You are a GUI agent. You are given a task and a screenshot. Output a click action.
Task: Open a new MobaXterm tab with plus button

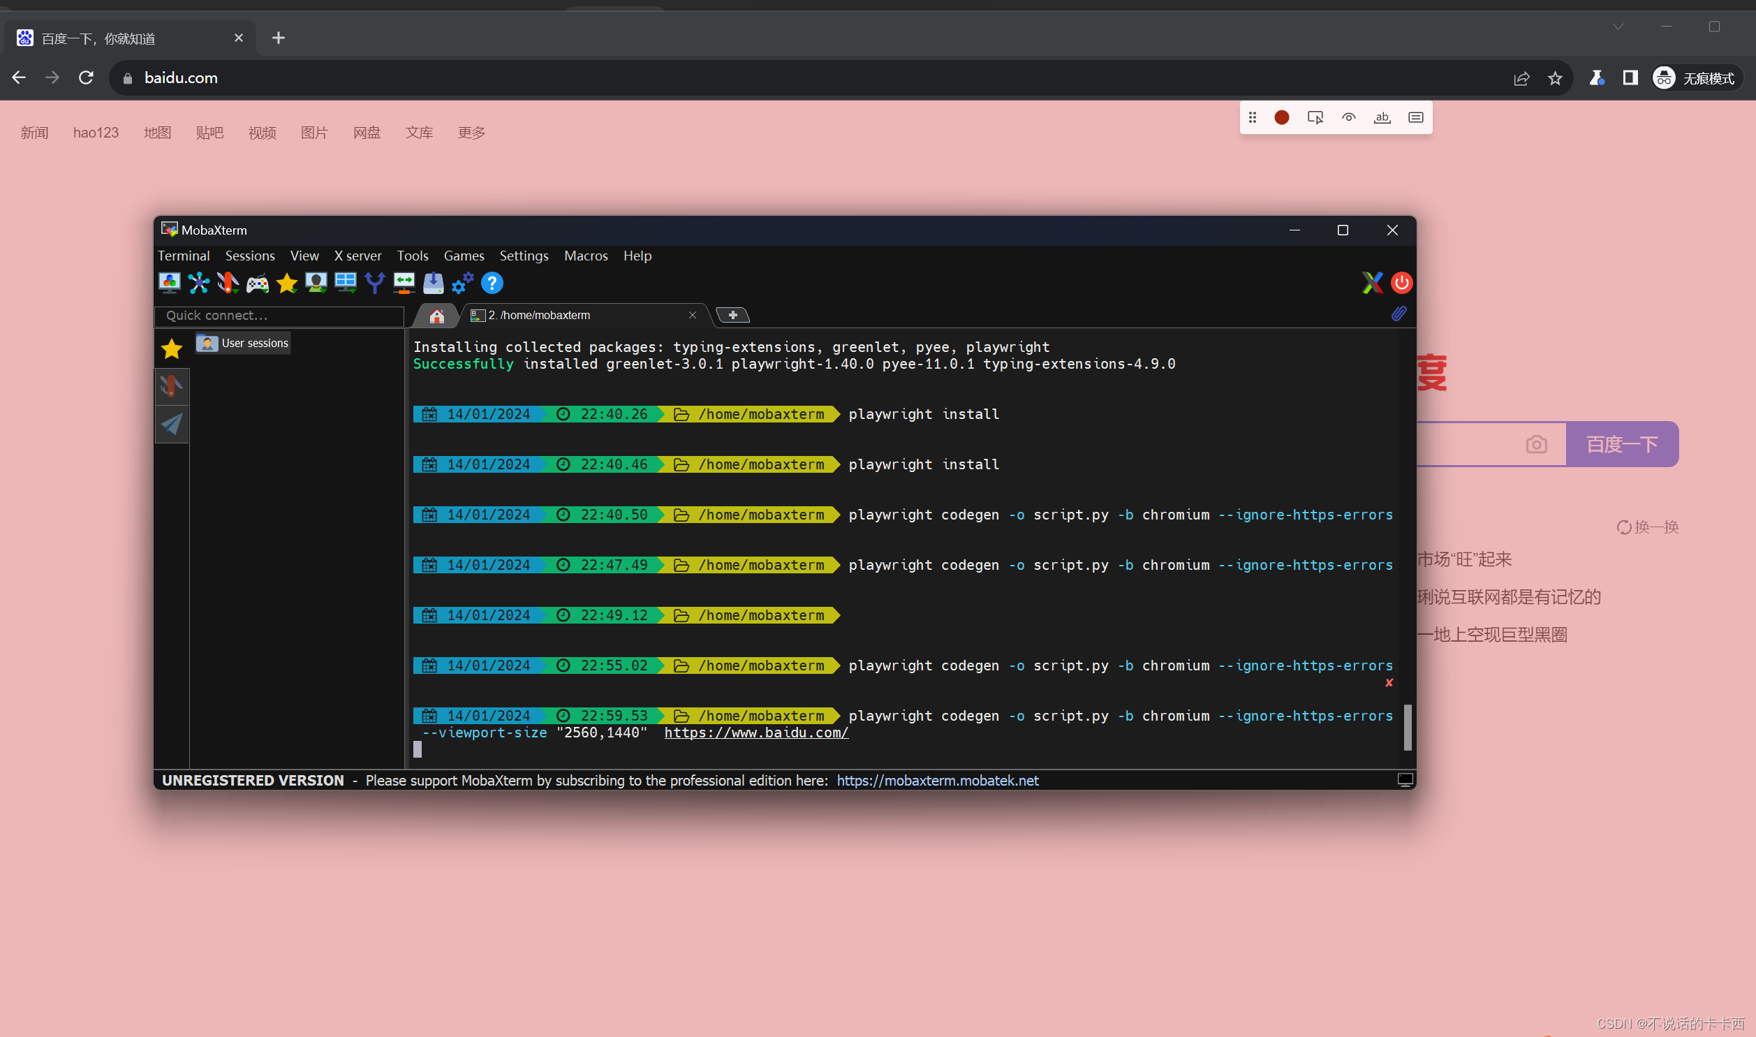click(732, 315)
